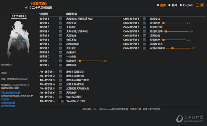
Task: Click the 伤害倍率 slider handle
Action: 80,61
